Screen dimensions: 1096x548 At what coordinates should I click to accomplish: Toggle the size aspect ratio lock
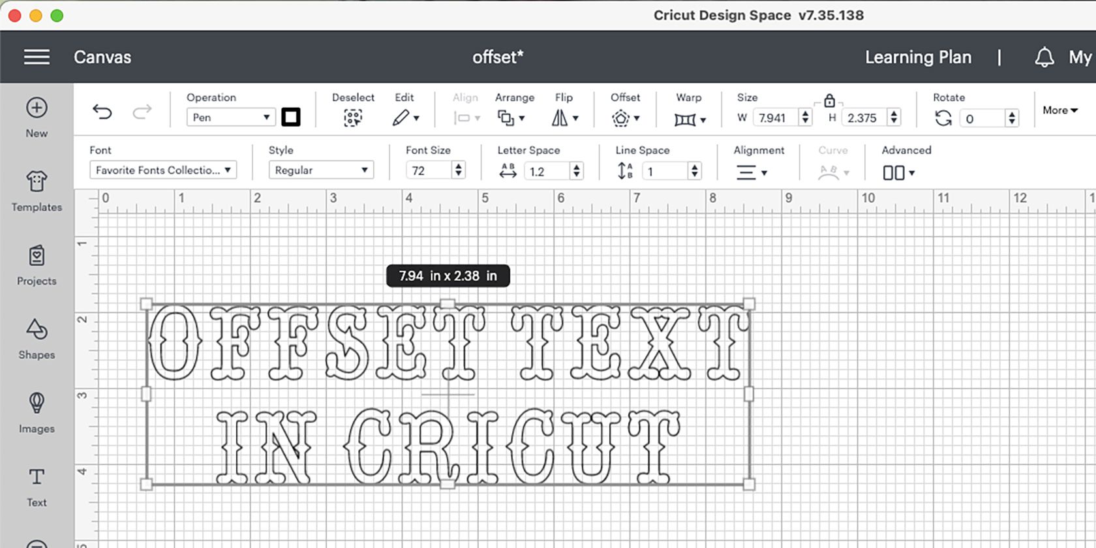point(829,100)
